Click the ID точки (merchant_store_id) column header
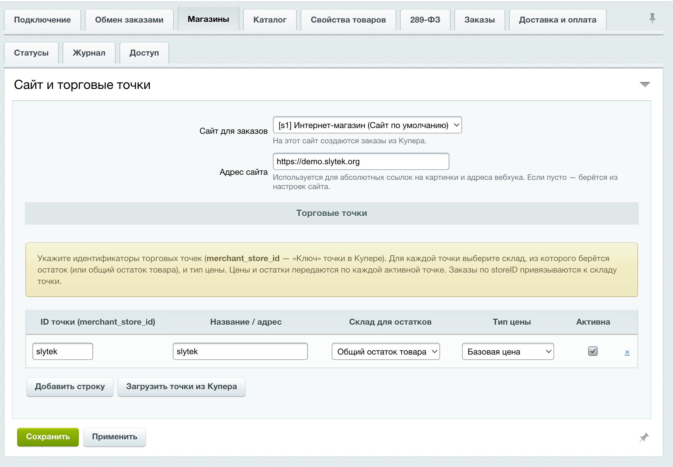Image resolution: width=673 pixels, height=467 pixels. pos(98,322)
